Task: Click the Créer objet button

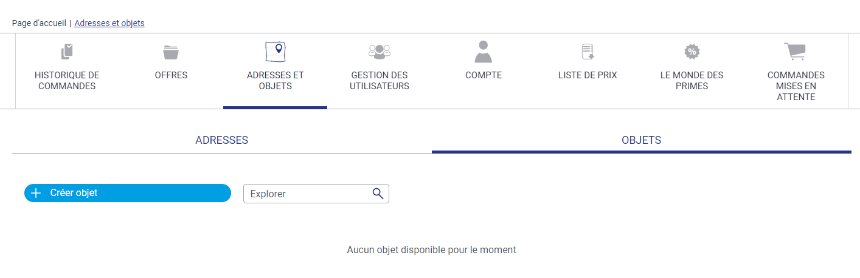Action: tap(128, 193)
